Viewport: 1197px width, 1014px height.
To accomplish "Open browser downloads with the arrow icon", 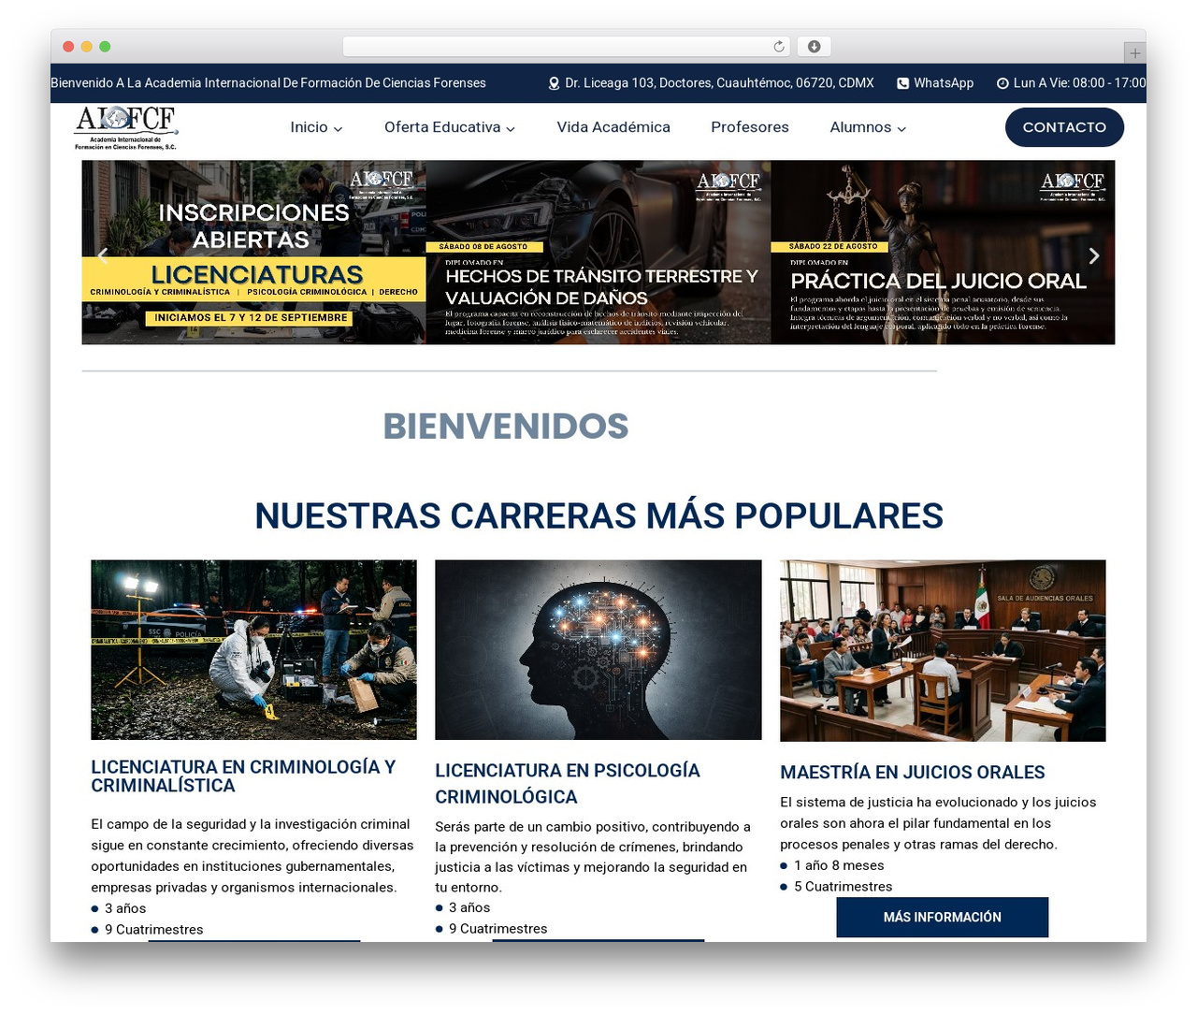I will tap(814, 47).
